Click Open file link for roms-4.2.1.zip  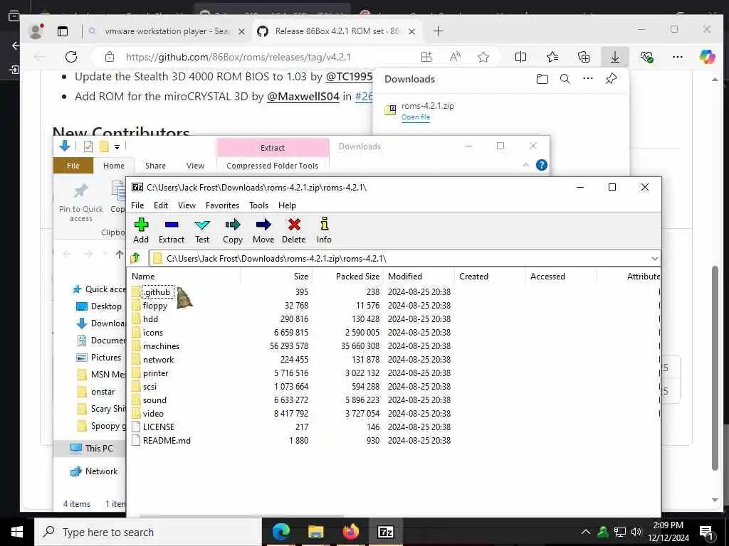point(416,117)
